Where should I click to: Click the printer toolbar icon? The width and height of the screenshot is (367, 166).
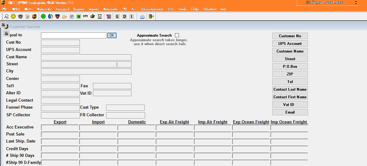pyautogui.click(x=142, y=16)
